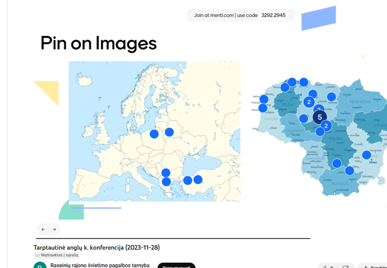
Task: Click the pin over Alytus region
Action: click(349, 171)
